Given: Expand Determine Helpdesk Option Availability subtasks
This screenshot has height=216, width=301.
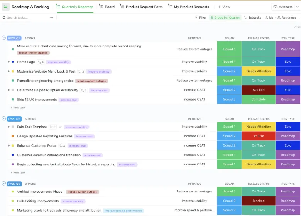Looking at the screenshot, I should (9, 90).
